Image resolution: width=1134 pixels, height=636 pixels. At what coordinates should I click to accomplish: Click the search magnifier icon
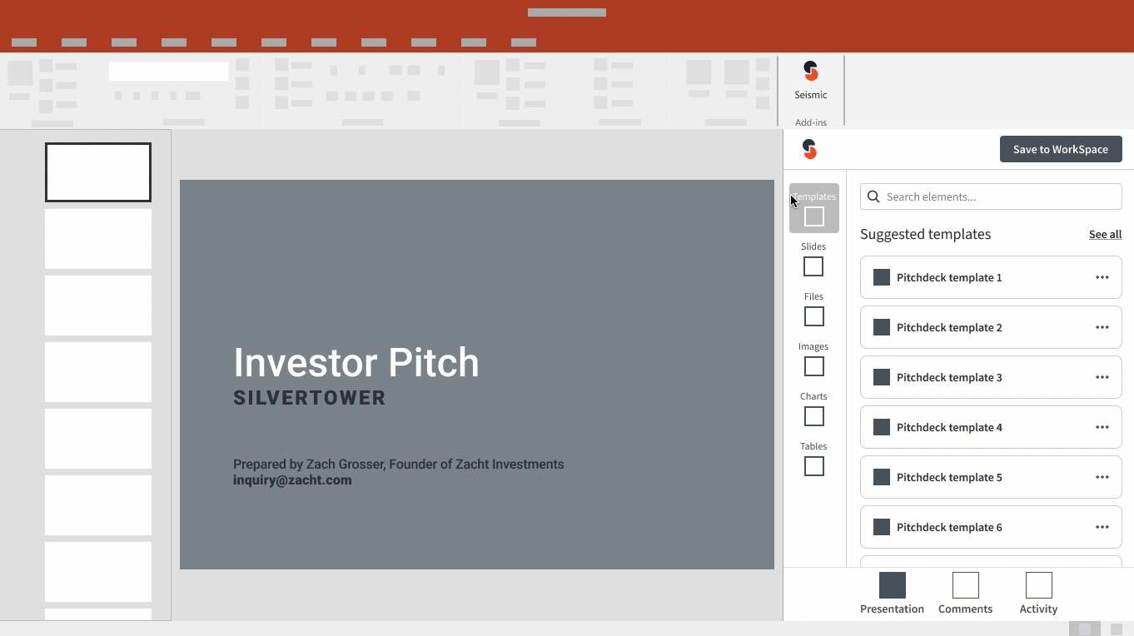pyautogui.click(x=873, y=196)
